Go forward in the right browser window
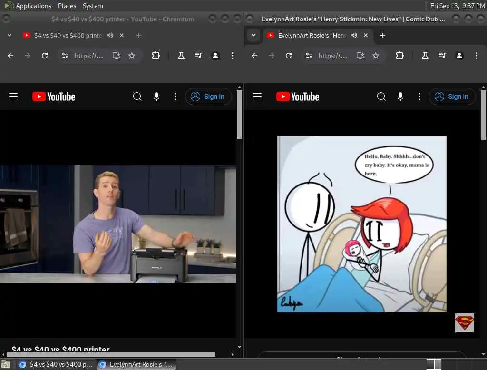 click(272, 56)
